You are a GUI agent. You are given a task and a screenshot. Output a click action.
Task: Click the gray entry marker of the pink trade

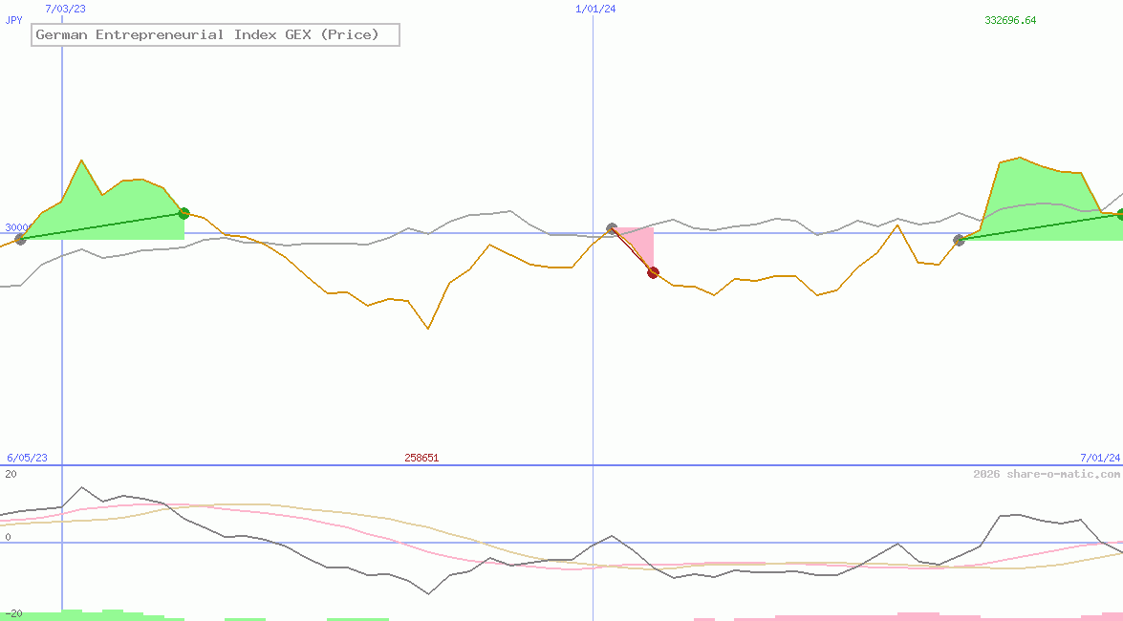click(612, 228)
